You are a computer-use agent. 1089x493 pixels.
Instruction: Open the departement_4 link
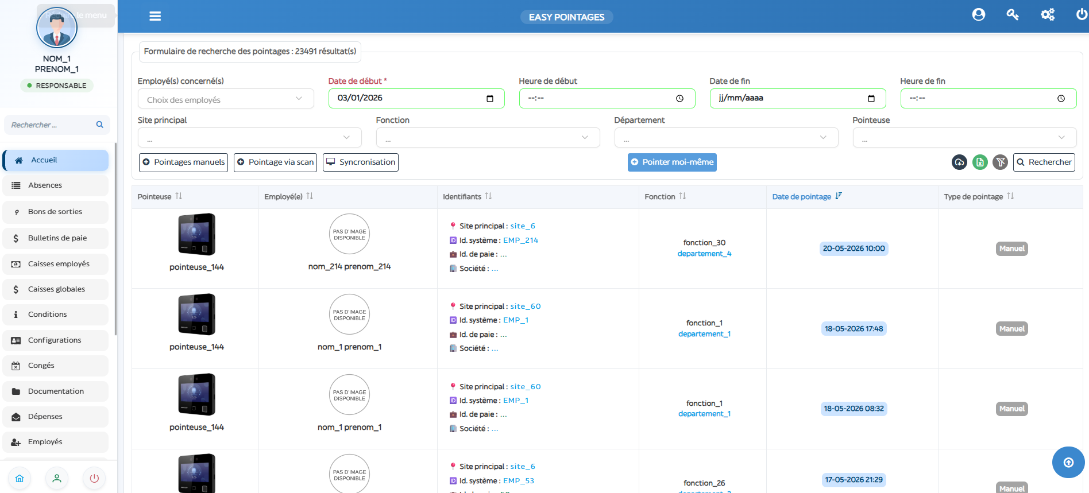[704, 254]
